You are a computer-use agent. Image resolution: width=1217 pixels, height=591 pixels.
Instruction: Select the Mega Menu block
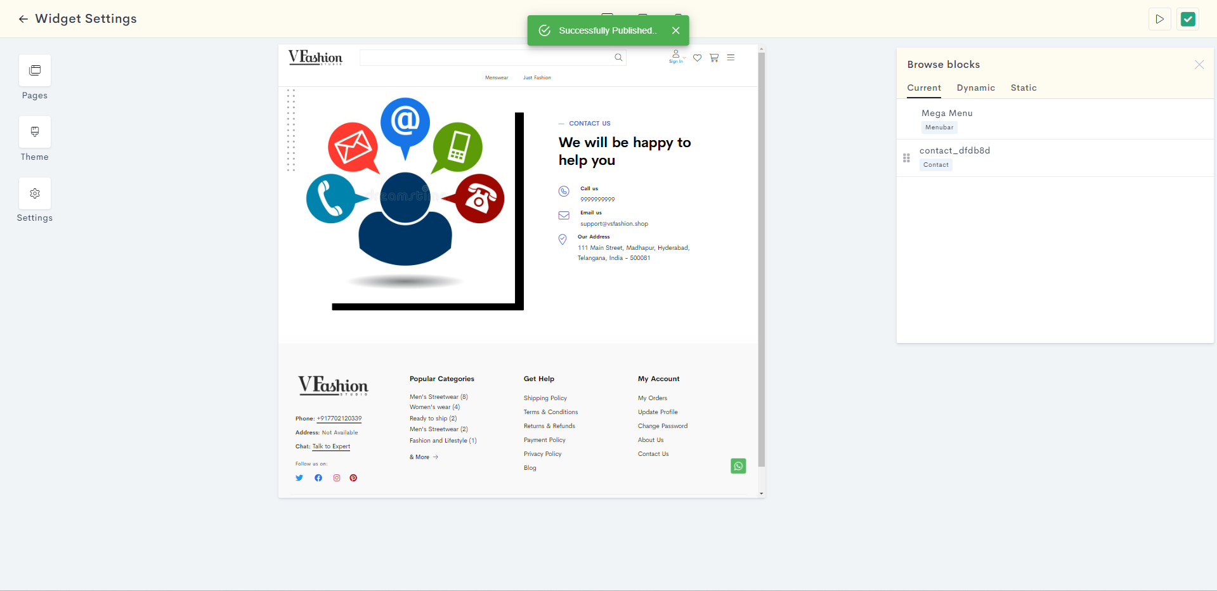click(x=1055, y=120)
